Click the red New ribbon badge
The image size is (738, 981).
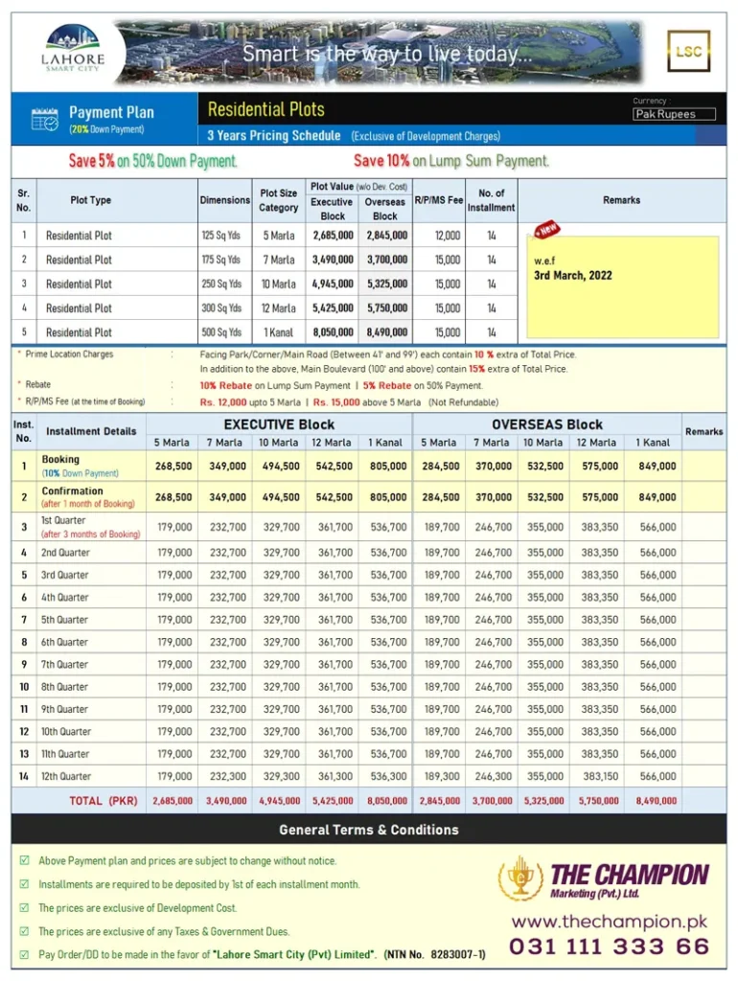click(x=549, y=231)
